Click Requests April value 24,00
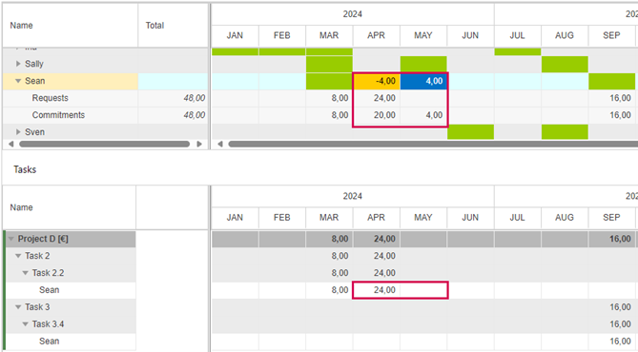 tap(384, 98)
